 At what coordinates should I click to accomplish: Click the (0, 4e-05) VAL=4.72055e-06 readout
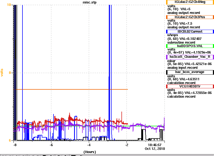(x=190, y=93)
